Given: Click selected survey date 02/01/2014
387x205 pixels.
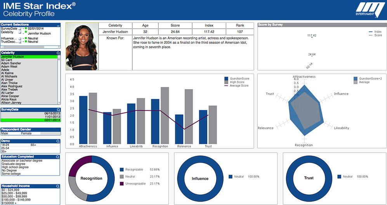Looking at the screenshot, I should (30, 120).
